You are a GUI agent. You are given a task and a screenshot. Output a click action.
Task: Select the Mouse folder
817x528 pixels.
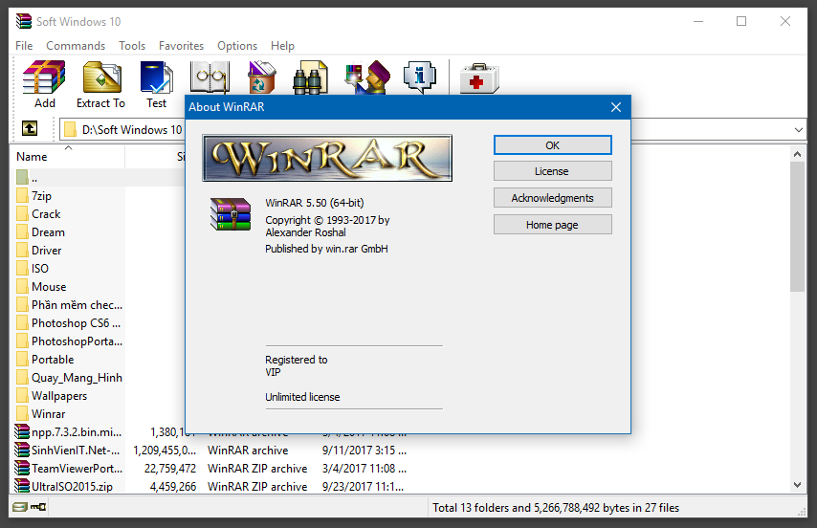[49, 286]
